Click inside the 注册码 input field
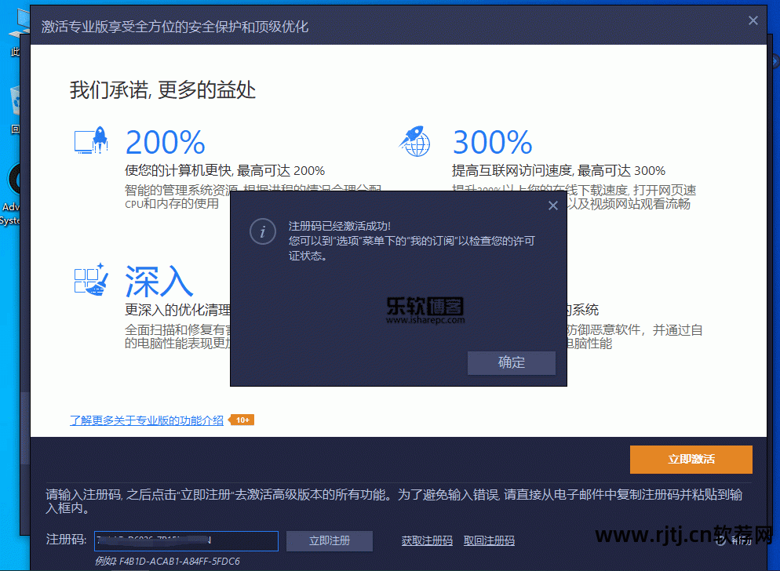 186,541
